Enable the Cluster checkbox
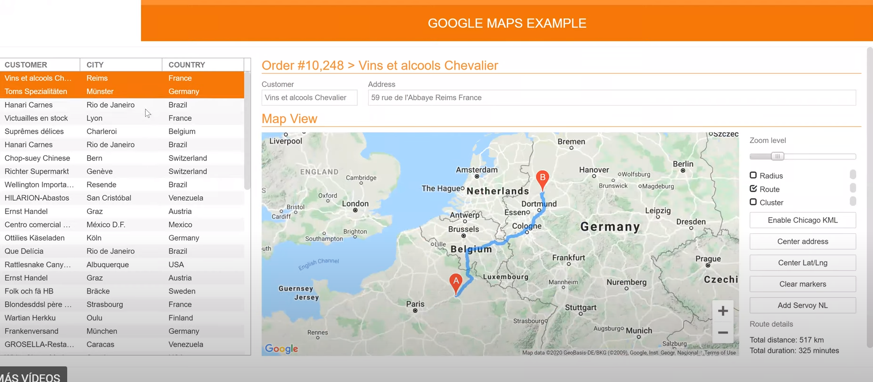The height and width of the screenshot is (382, 873). pos(753,202)
